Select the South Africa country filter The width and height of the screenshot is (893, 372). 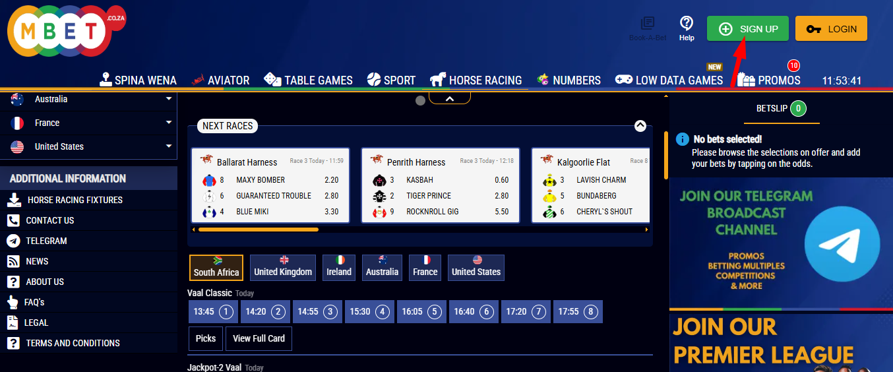[216, 268]
